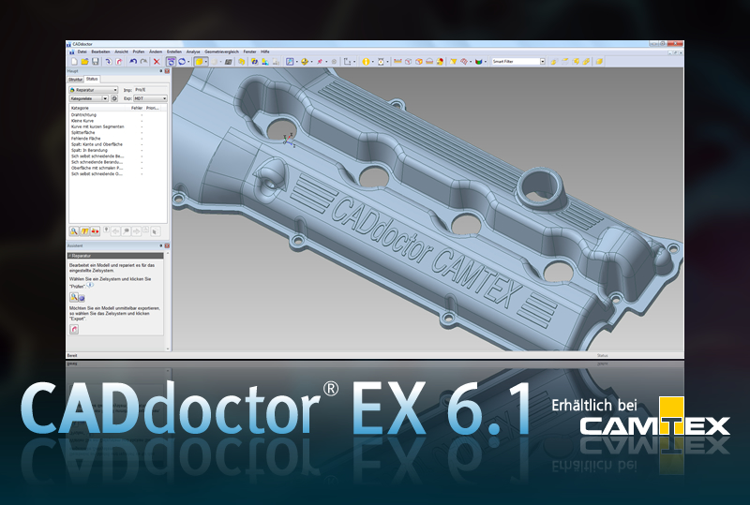The width and height of the screenshot is (750, 505).
Task: Select the Splitterfläche row
Action: pyautogui.click(x=118, y=132)
